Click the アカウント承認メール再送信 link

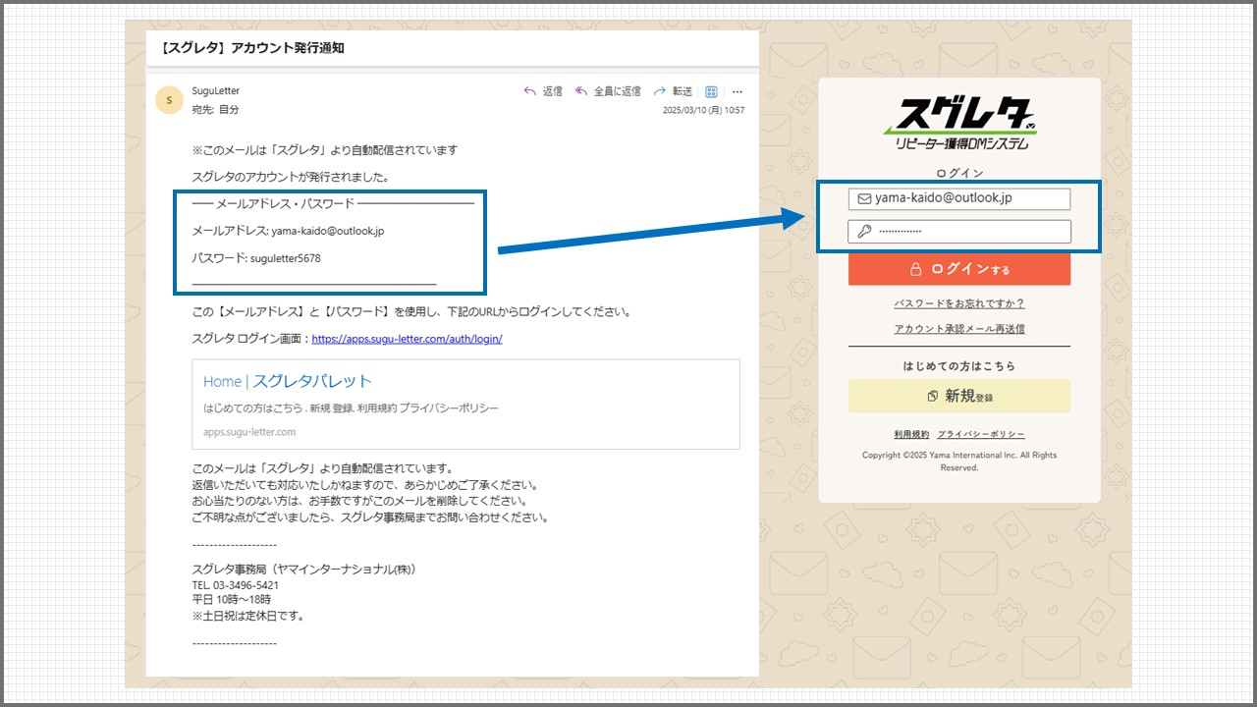[x=959, y=329]
